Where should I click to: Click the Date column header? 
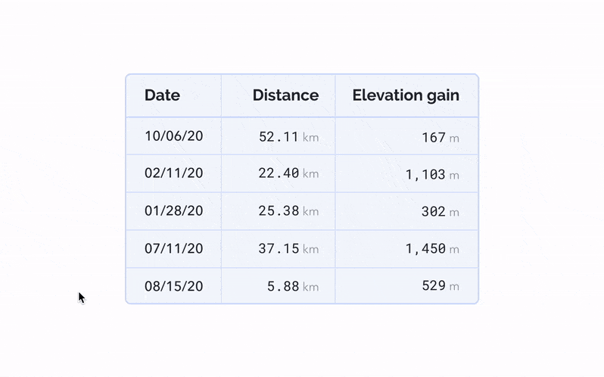click(162, 95)
